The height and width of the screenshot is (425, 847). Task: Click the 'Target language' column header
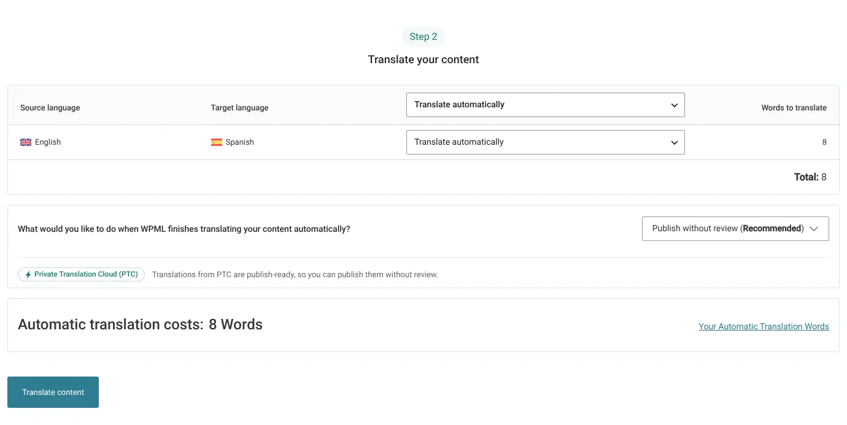tap(239, 108)
